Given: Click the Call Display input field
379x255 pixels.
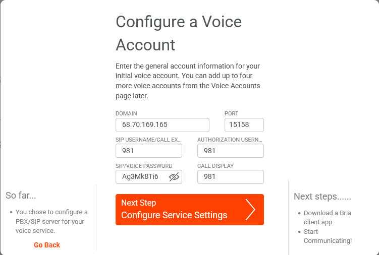Looking at the screenshot, I should point(230,177).
